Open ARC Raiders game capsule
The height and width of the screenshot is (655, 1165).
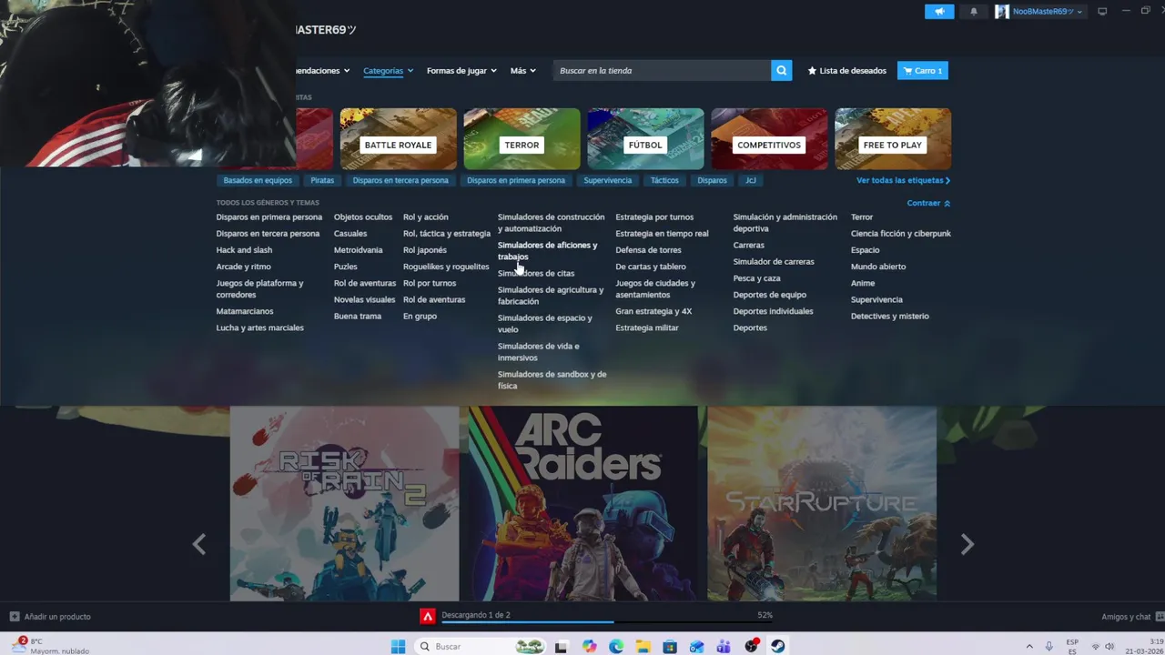583,503
